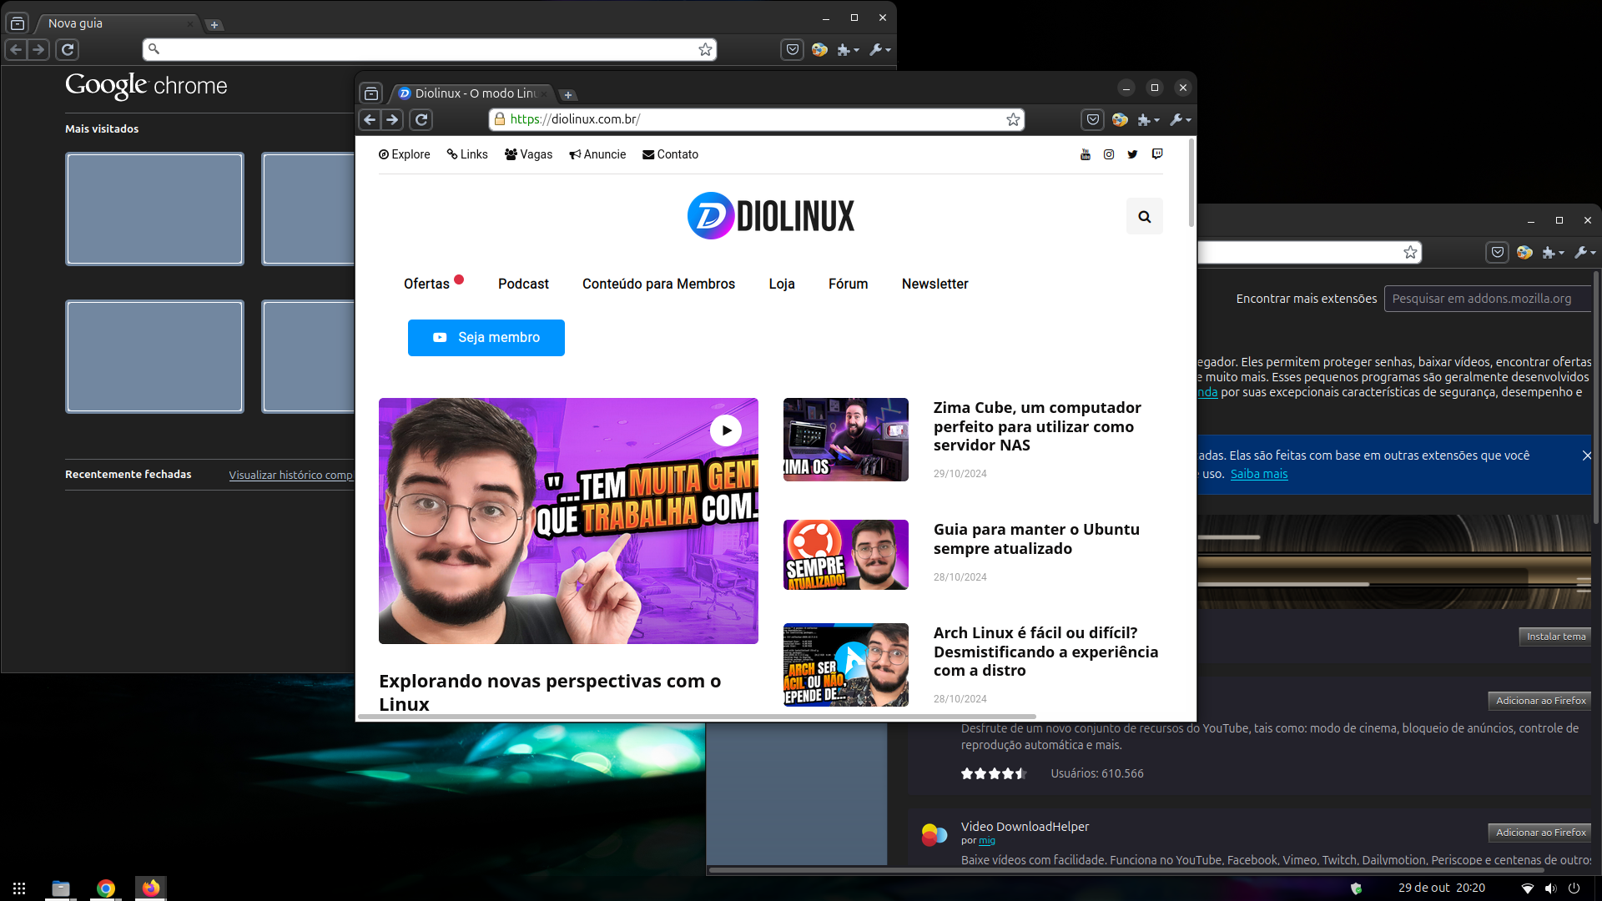Open file manager from taskbar
1602x901 pixels.
60,888
